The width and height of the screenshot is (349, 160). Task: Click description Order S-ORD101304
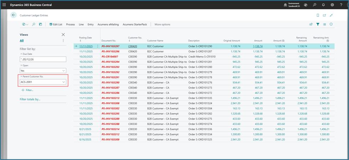(200, 108)
